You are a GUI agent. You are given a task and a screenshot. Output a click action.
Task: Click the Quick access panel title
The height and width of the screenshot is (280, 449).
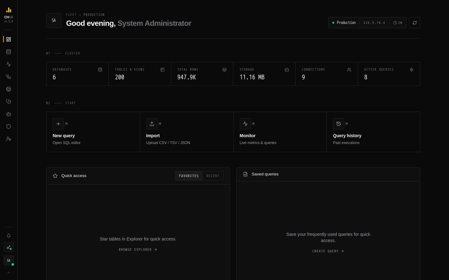click(x=74, y=176)
